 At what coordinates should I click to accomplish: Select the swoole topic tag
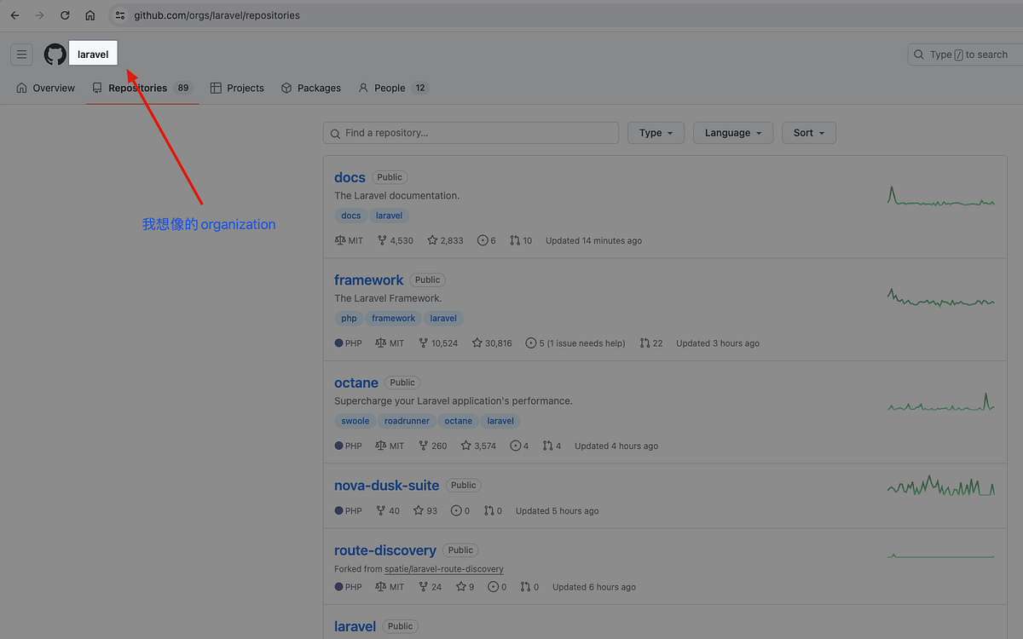pyautogui.click(x=355, y=420)
